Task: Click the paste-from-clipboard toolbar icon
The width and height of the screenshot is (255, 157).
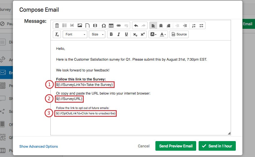Action: pos(57,26)
